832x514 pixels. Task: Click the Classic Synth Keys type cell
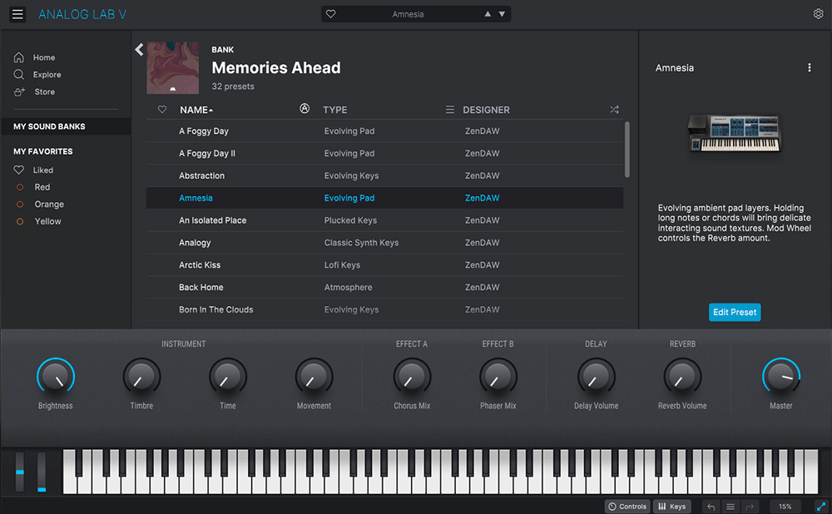(x=361, y=242)
